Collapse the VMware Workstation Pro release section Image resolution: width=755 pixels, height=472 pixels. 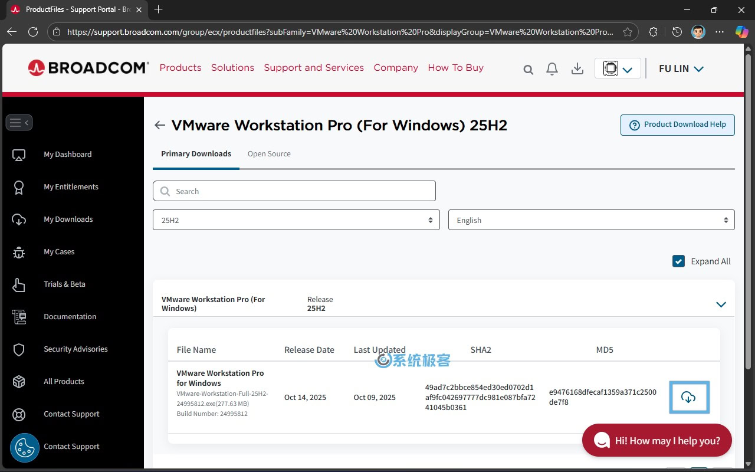[721, 304]
